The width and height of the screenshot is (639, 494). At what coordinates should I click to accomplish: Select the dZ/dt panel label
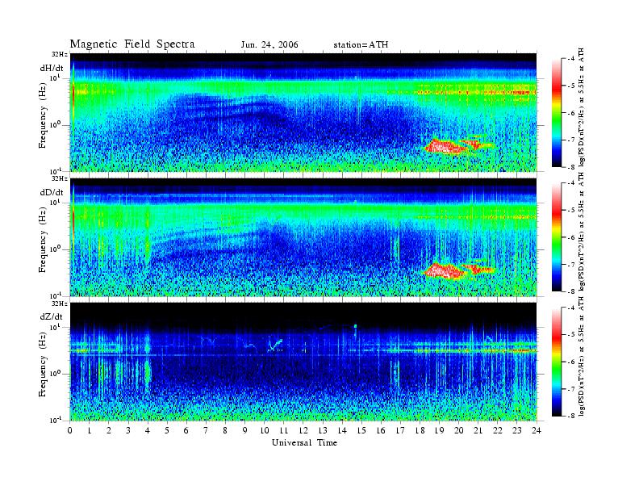tap(52, 316)
